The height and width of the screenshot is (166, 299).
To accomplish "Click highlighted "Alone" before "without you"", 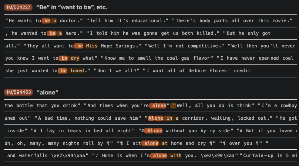I will [154, 131].
